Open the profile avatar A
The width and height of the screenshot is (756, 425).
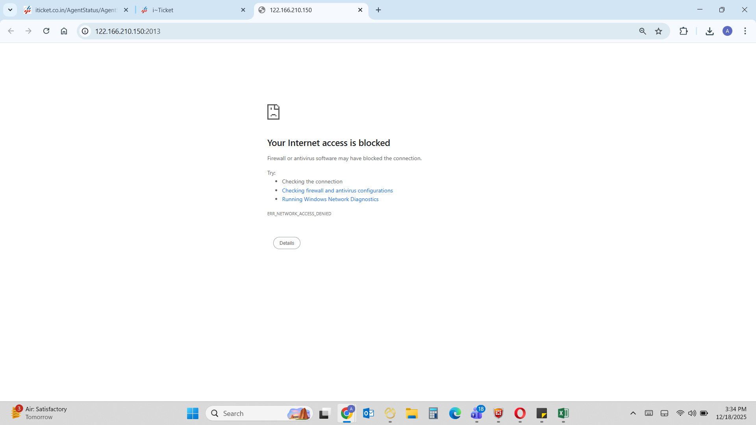(727, 31)
